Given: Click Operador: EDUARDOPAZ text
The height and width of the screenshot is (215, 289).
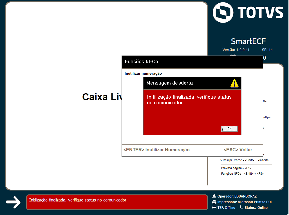Looking at the screenshot, I should click(x=237, y=196).
